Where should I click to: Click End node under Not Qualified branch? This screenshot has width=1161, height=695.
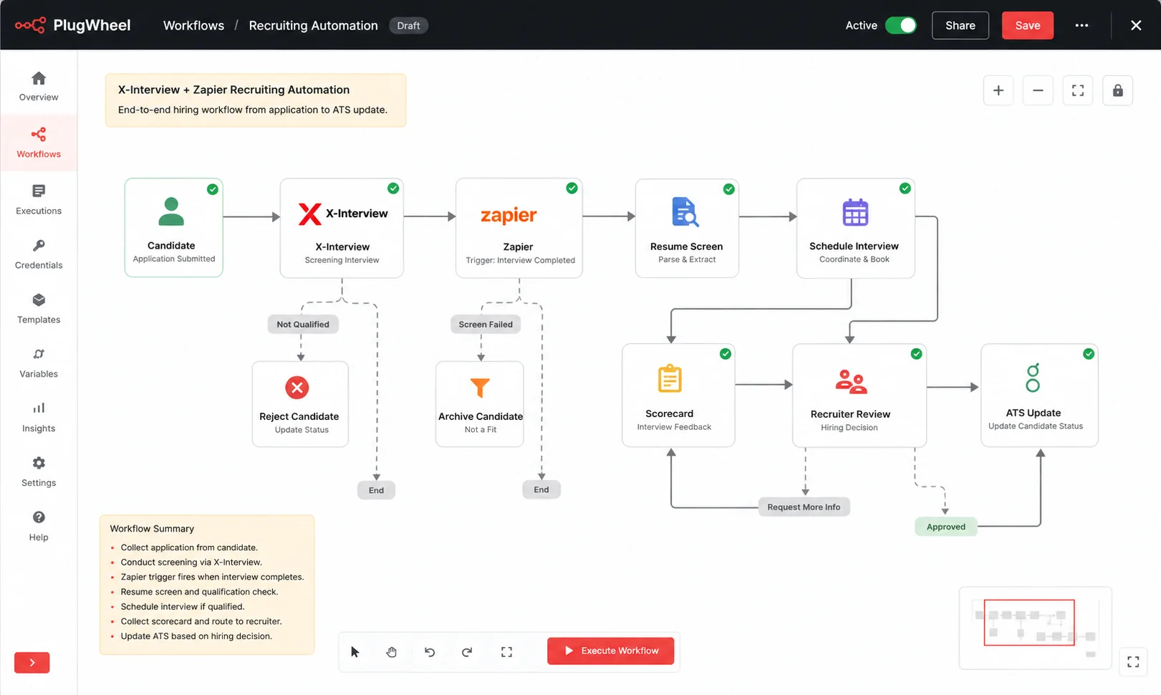tap(376, 490)
